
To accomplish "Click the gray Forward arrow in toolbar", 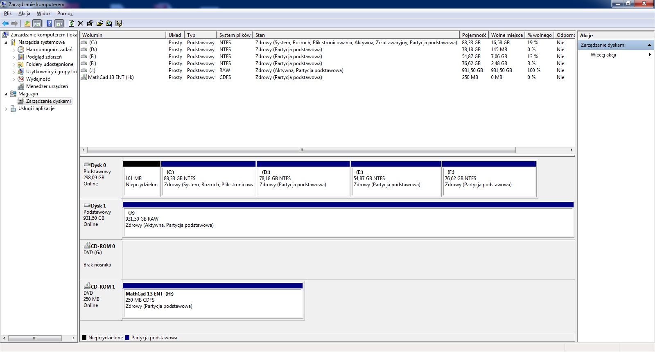I will [15, 23].
